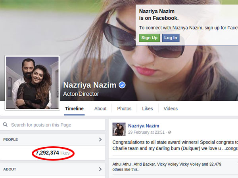The image size is (238, 178).
Task: Switch to the Timeline tab
Action: point(74,109)
